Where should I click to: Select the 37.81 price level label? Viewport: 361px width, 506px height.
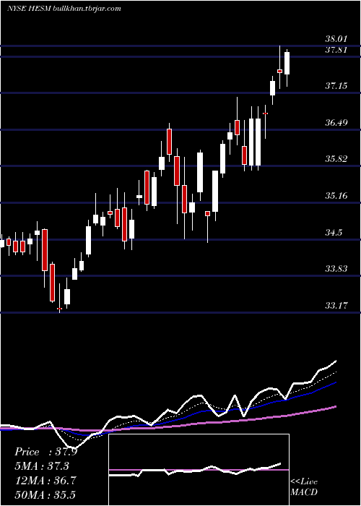tap(336, 50)
